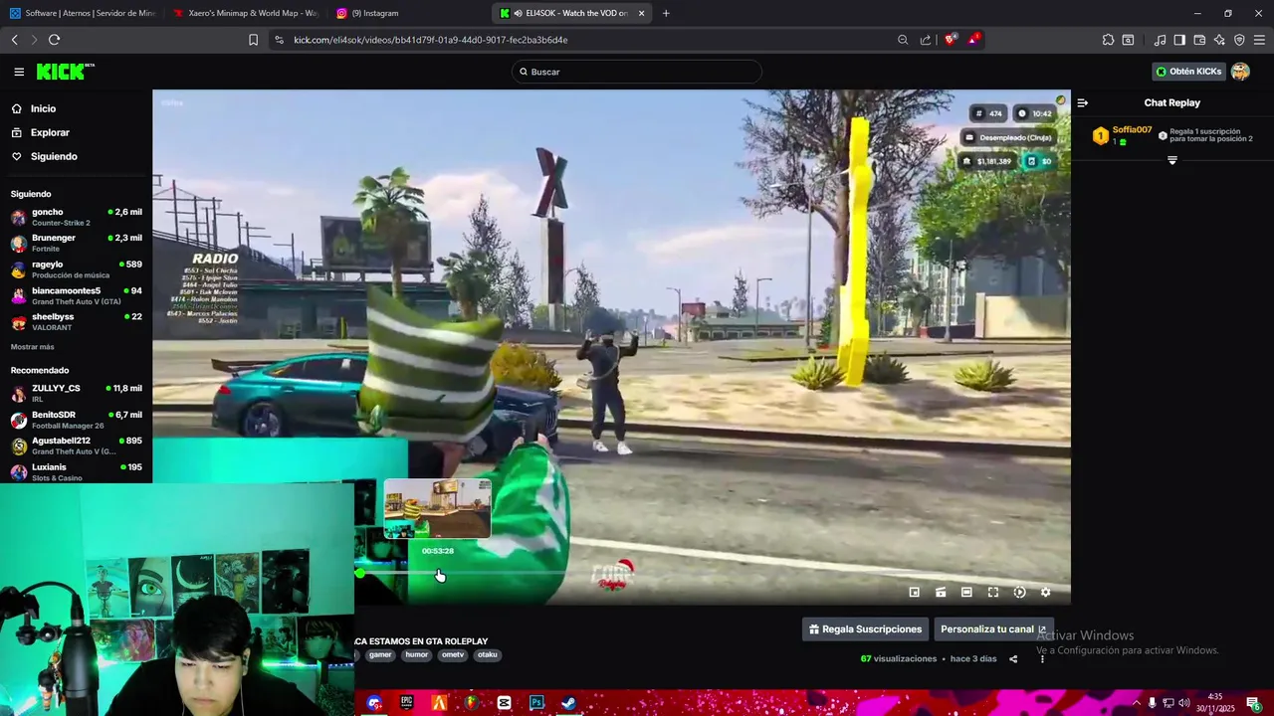Image resolution: width=1274 pixels, height=716 pixels.
Task: Open goncho's channel in Siguiendo list
Action: pyautogui.click(x=76, y=217)
